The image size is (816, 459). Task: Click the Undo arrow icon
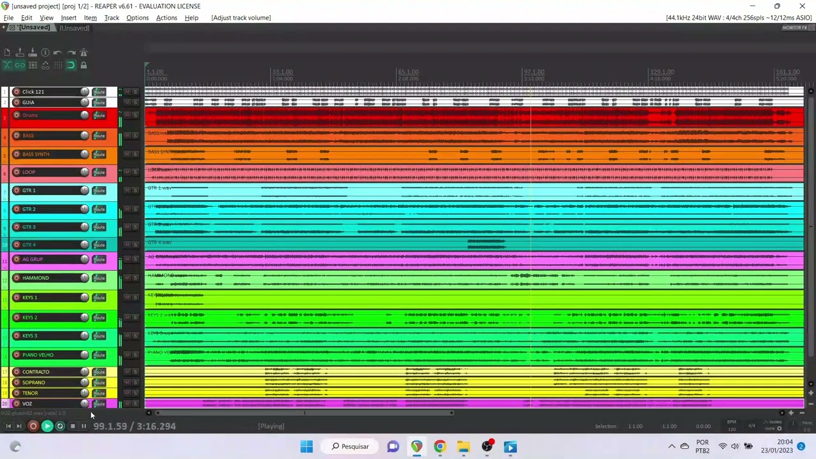click(58, 53)
